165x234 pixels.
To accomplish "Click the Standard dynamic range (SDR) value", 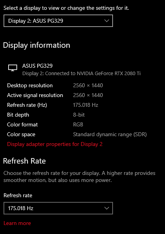I will pyautogui.click(x=110, y=135).
